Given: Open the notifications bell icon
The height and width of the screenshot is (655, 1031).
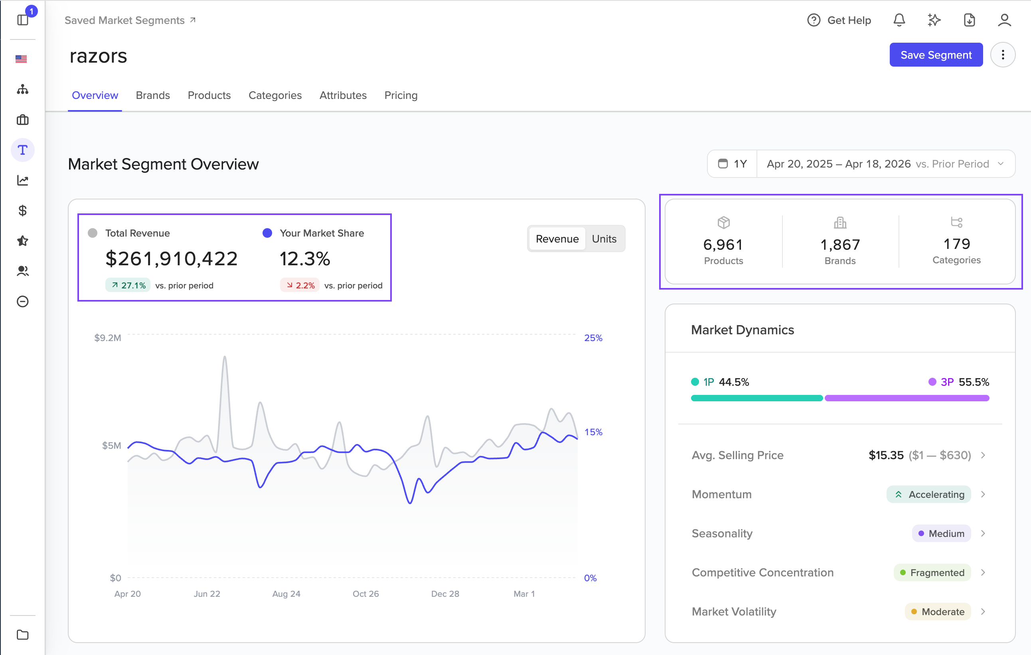Looking at the screenshot, I should click(x=899, y=20).
